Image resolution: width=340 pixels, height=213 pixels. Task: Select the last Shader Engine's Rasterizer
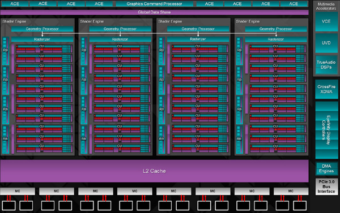click(x=276, y=39)
